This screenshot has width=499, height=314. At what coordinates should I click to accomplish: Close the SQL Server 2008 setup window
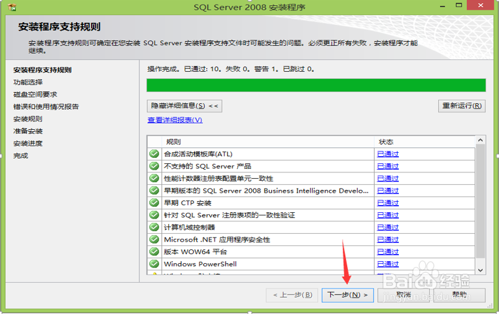(x=481, y=5)
